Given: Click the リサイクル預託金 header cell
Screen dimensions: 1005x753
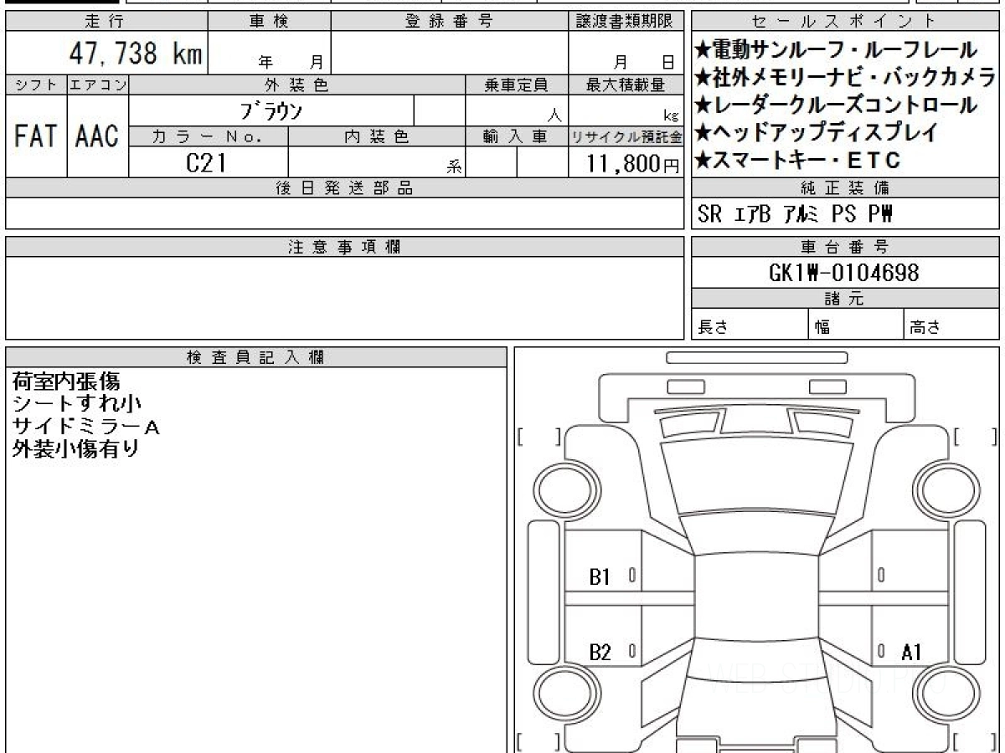Looking at the screenshot, I should pos(626,136).
